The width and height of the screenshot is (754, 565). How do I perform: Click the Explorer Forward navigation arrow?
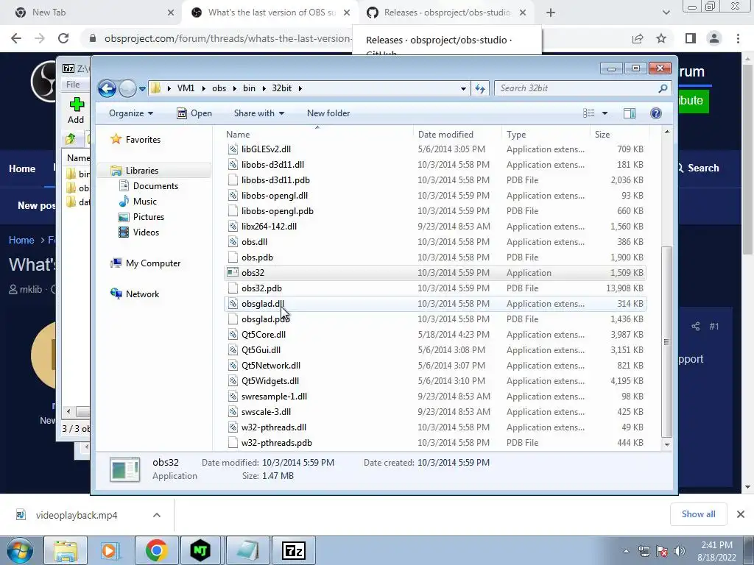[x=127, y=88]
